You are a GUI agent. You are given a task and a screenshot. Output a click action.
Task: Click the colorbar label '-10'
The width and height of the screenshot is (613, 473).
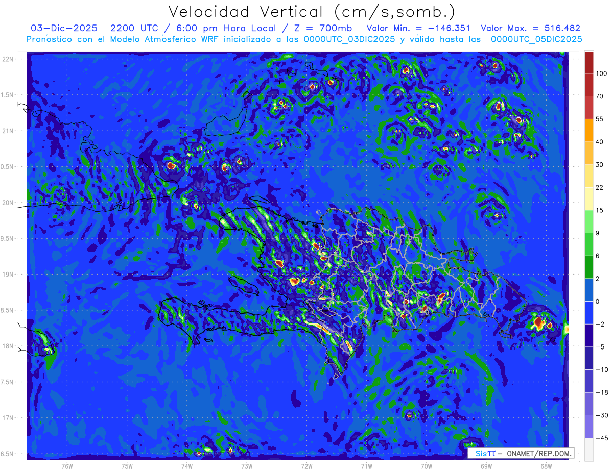[x=601, y=369]
